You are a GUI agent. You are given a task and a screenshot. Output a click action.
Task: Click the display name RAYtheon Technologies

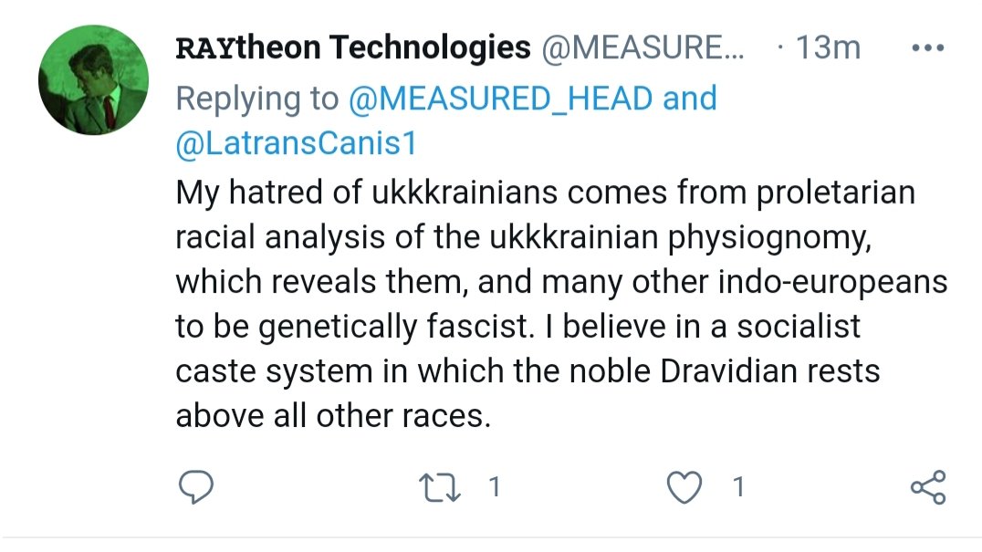[x=352, y=47]
